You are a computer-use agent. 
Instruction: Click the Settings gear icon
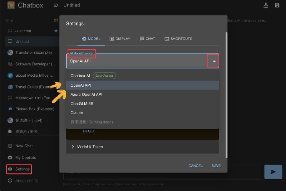pos(10,169)
